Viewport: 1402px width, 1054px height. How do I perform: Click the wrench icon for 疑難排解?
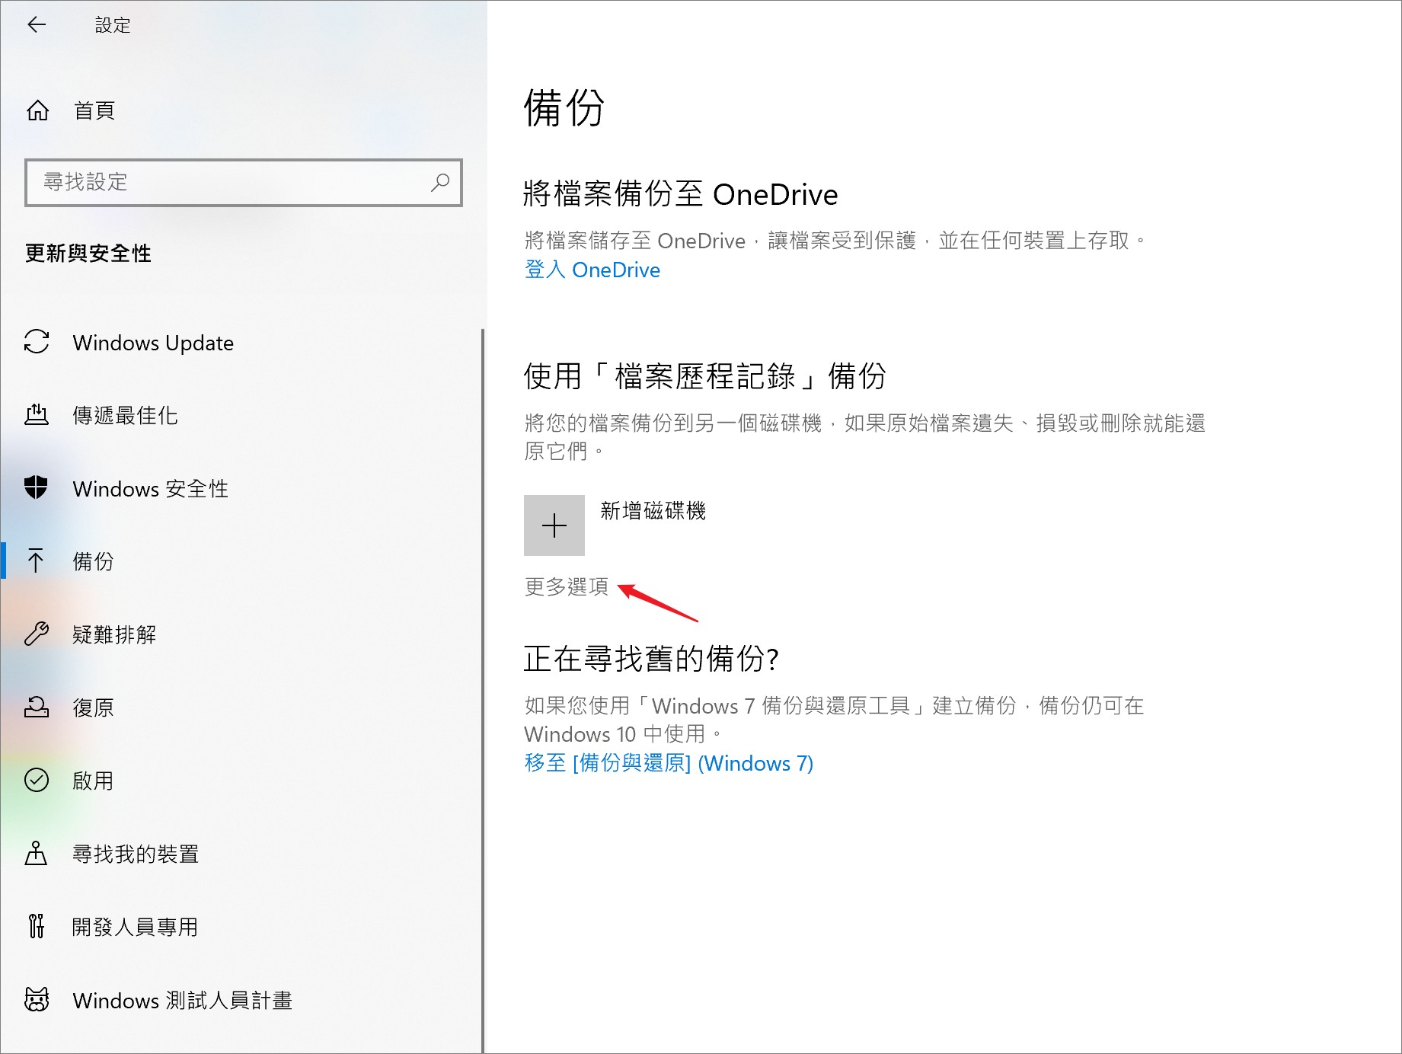pyautogui.click(x=37, y=634)
